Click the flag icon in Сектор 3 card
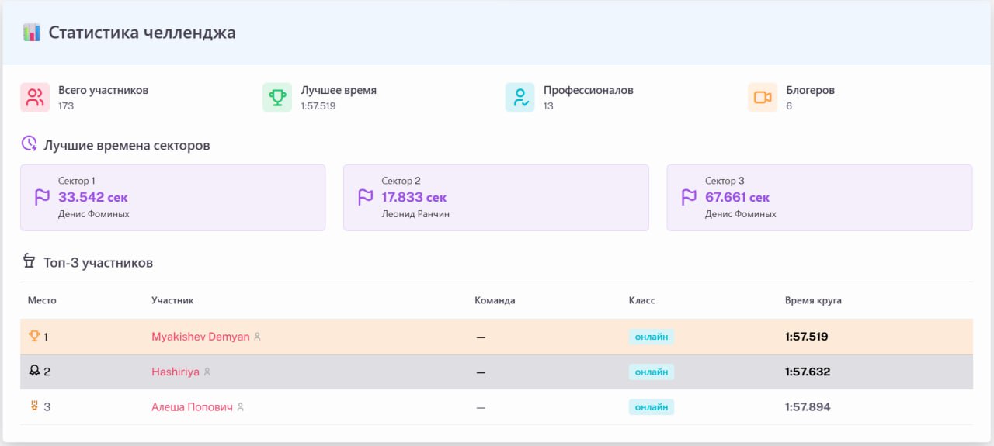This screenshot has height=446, width=994. click(689, 197)
